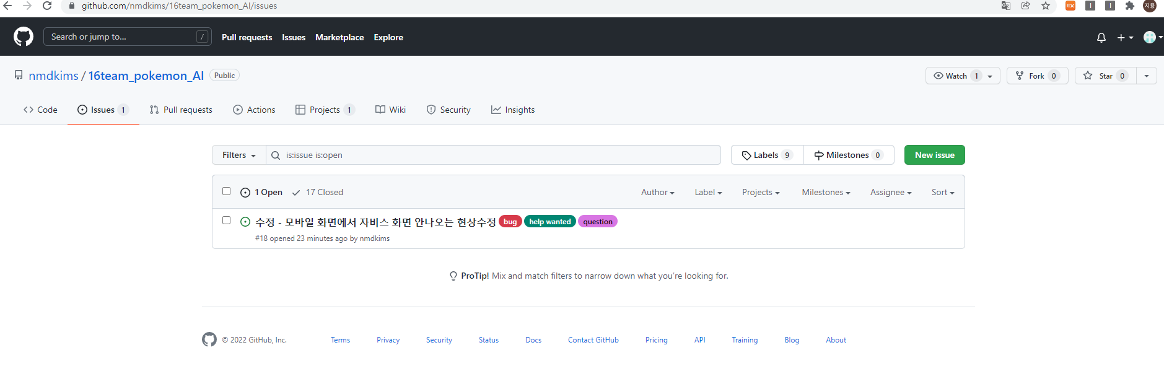Screen dimensions: 1164x371
Task: Click the slash shortcut key icon in search box
Action: [x=202, y=37]
